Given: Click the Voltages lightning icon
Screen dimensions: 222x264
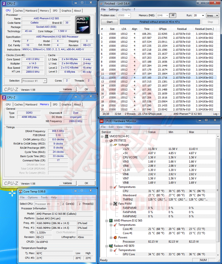Looking at the screenshot, I should (x=115, y=145).
